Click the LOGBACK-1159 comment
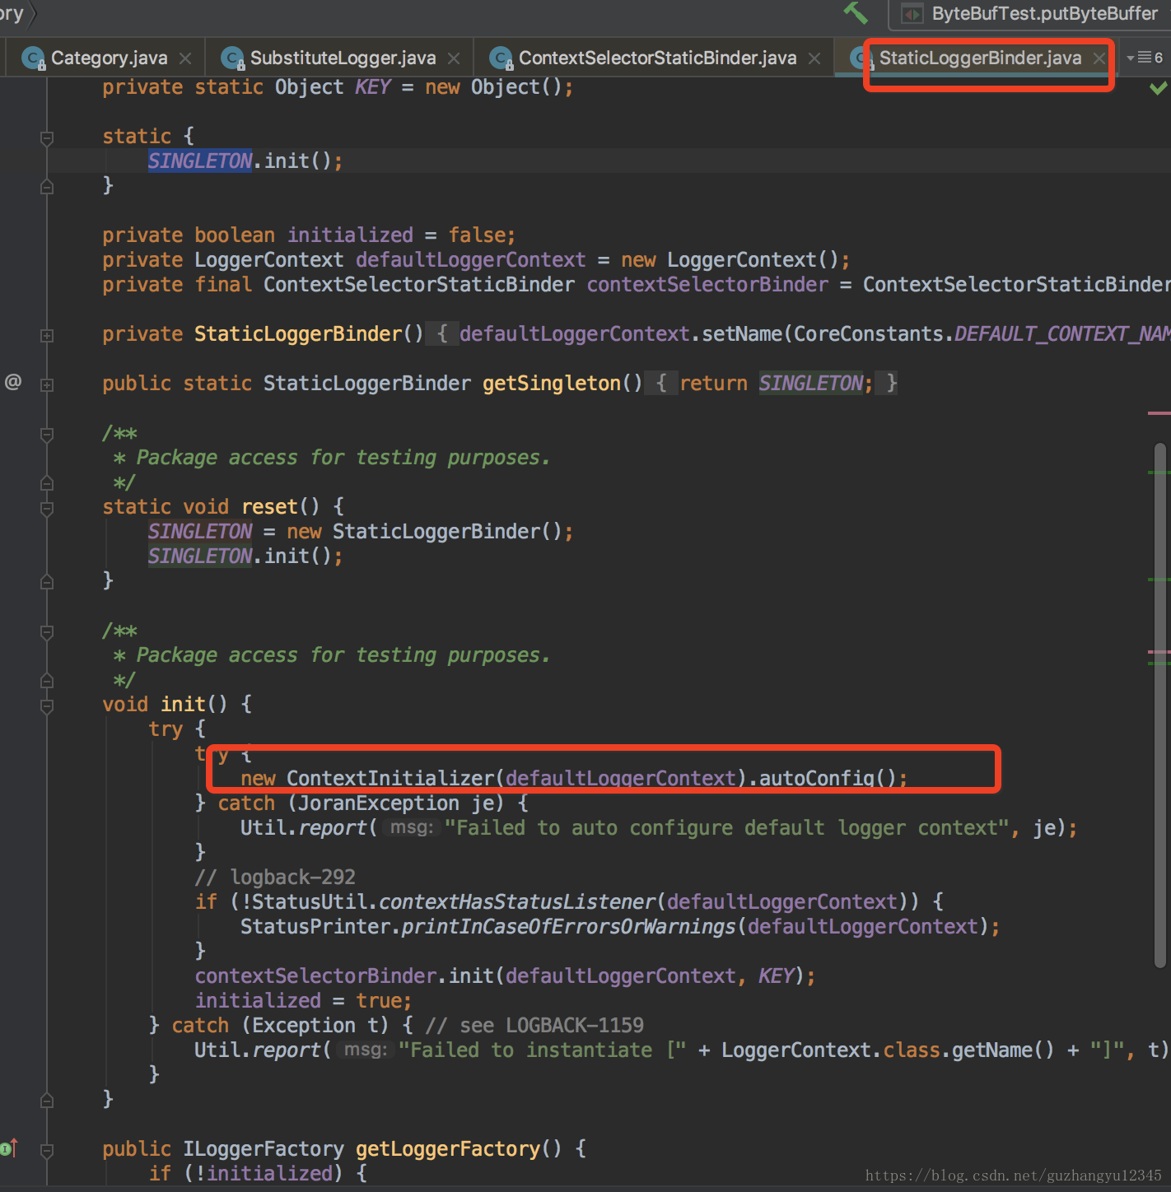This screenshot has height=1192, width=1171. [534, 1026]
